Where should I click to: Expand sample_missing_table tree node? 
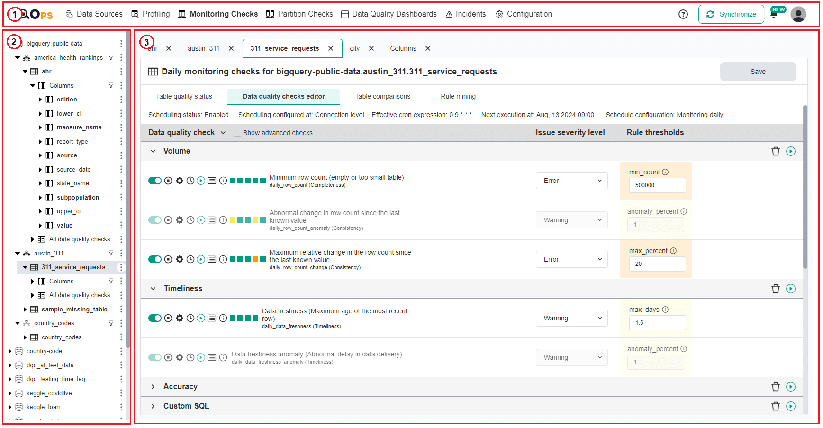(25, 310)
